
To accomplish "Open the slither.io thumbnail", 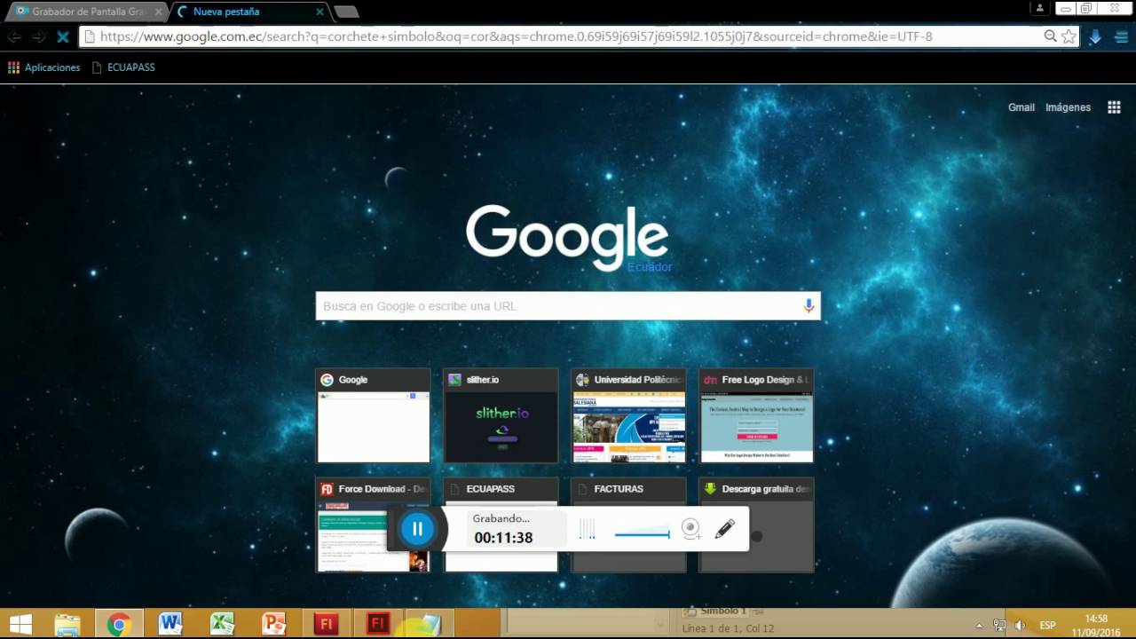I will click(501, 415).
